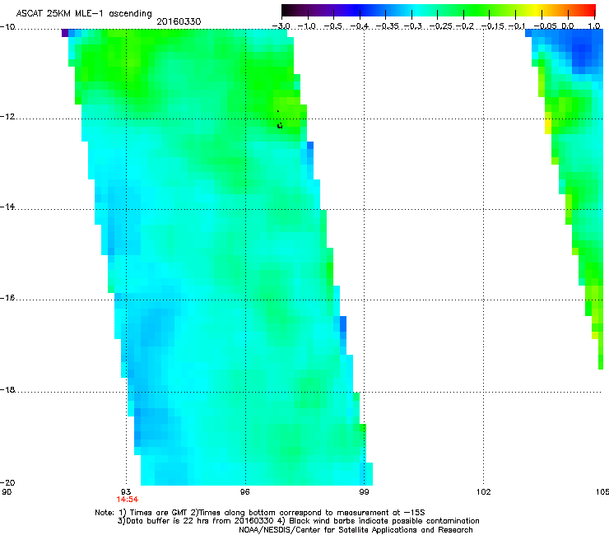Click the color bar label '1.0'
609x535 pixels.
[x=594, y=26]
